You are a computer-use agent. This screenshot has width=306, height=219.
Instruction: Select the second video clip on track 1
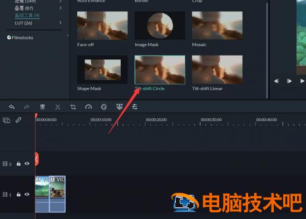(x=57, y=194)
